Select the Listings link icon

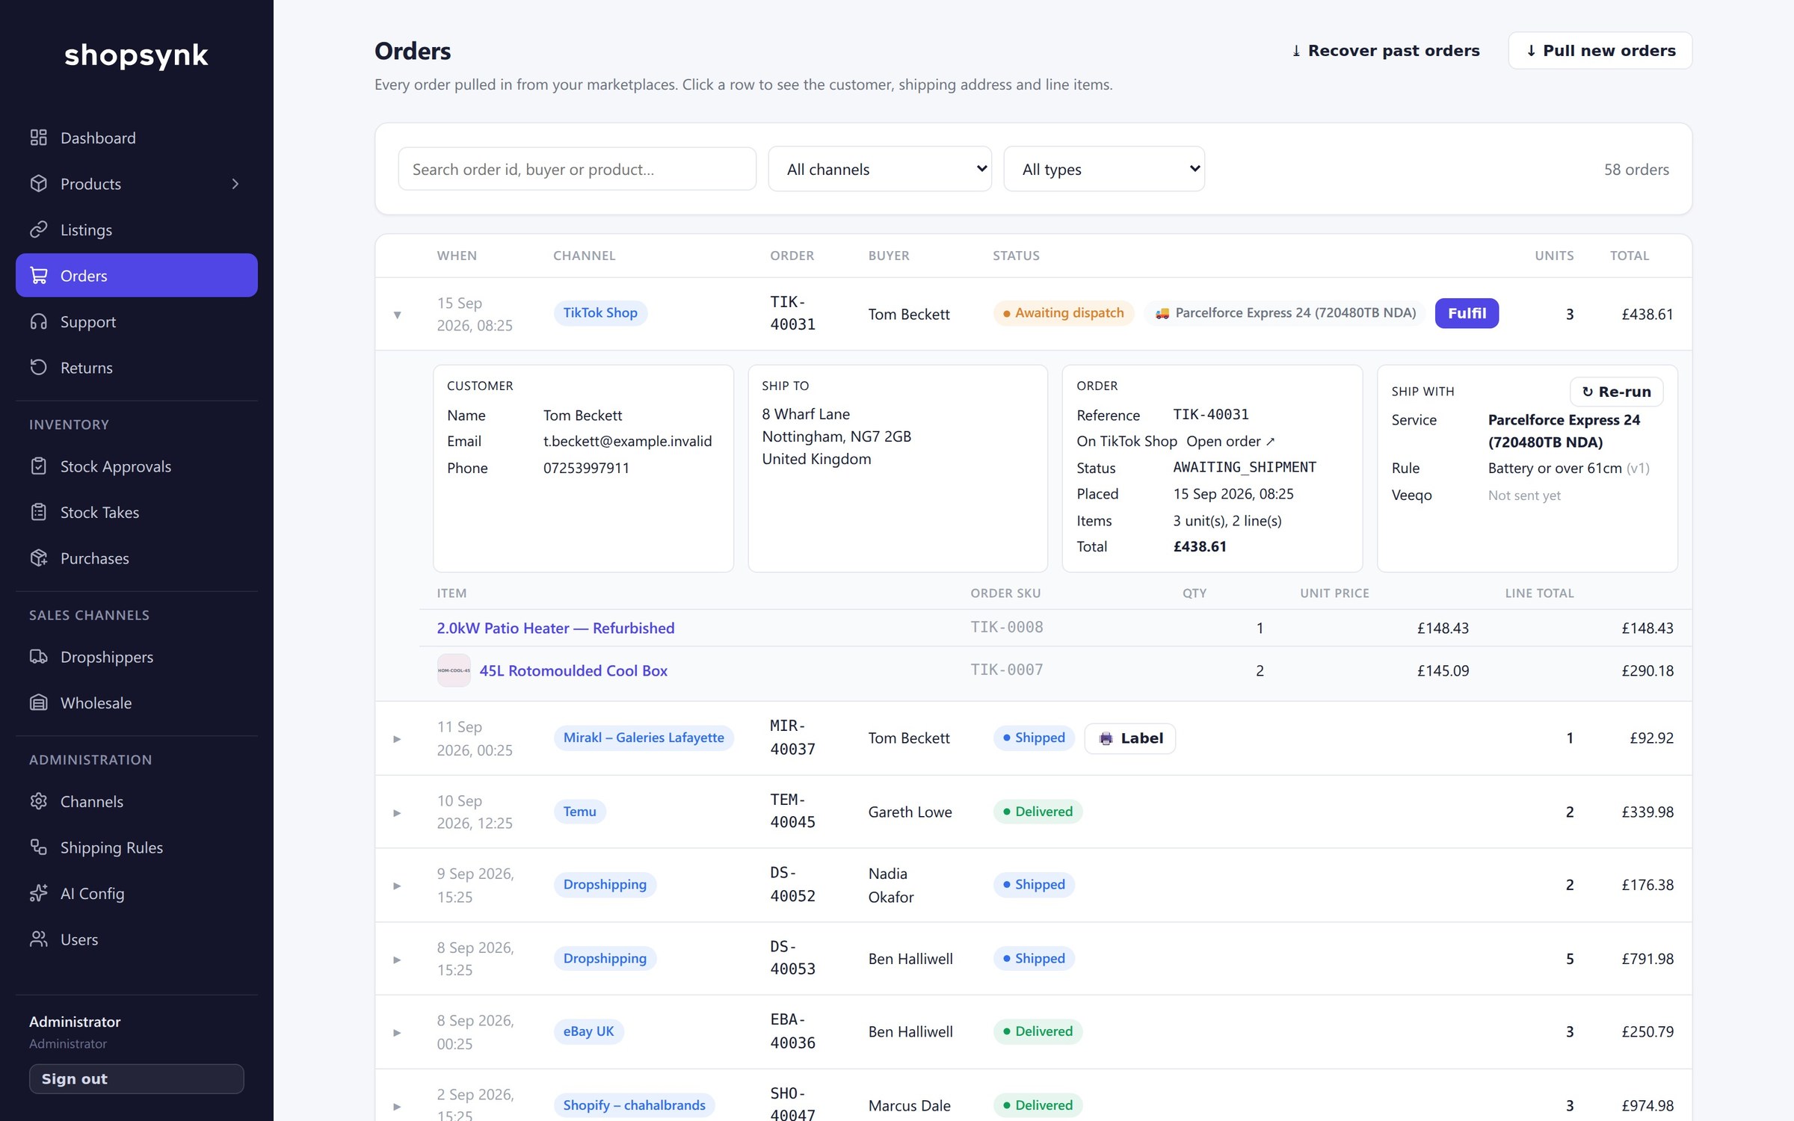tap(39, 229)
